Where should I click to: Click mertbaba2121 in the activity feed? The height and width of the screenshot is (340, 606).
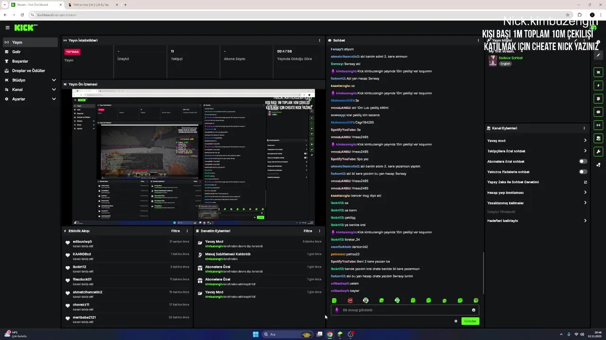84,317
